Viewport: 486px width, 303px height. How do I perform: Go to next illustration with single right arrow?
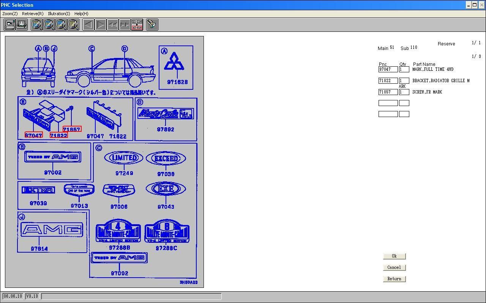click(101, 25)
